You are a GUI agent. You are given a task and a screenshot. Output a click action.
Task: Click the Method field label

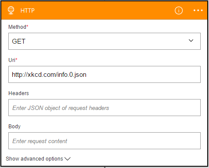point(17,27)
